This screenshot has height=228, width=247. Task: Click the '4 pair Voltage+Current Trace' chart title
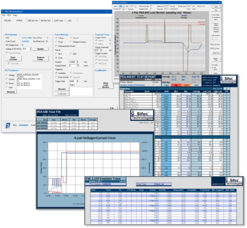(95, 138)
